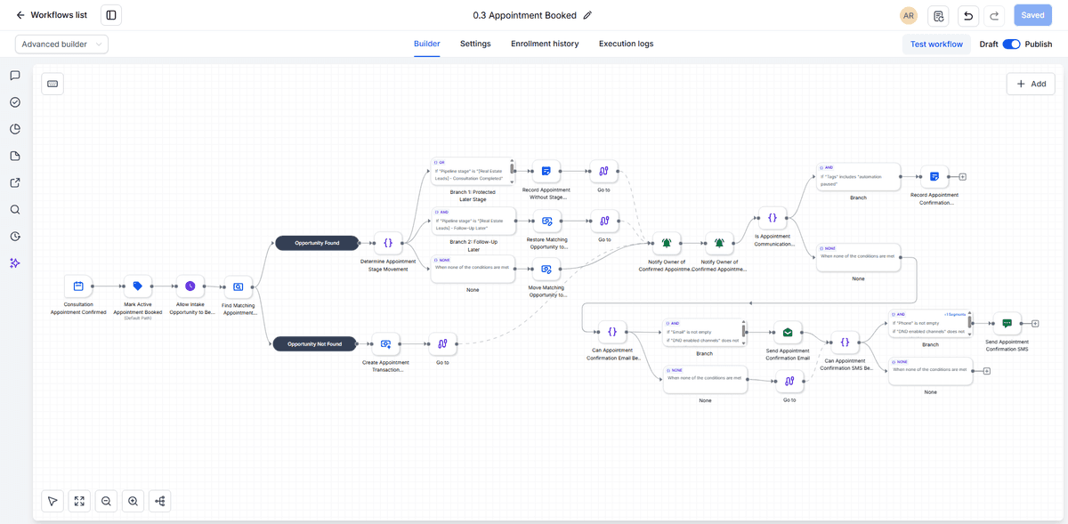This screenshot has width=1068, height=524.
Task: View the Execution logs tab
Action: point(626,44)
